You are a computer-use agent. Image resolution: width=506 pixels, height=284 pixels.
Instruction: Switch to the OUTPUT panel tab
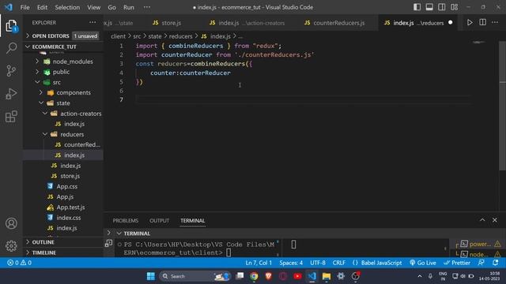(x=159, y=221)
